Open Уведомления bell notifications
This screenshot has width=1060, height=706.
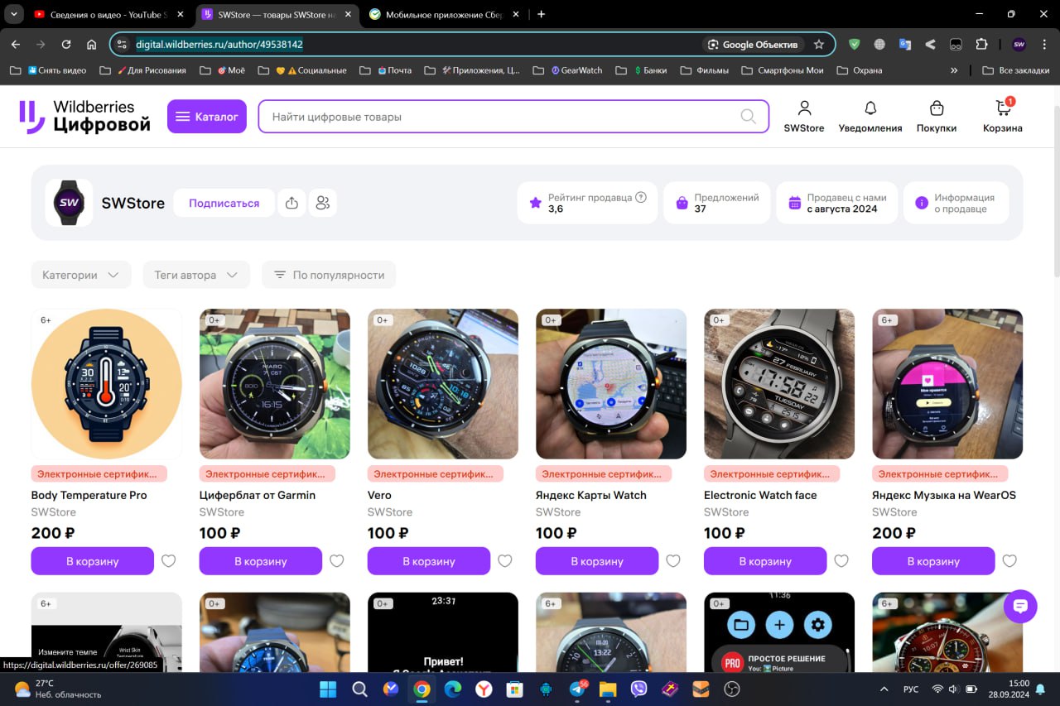(870, 109)
